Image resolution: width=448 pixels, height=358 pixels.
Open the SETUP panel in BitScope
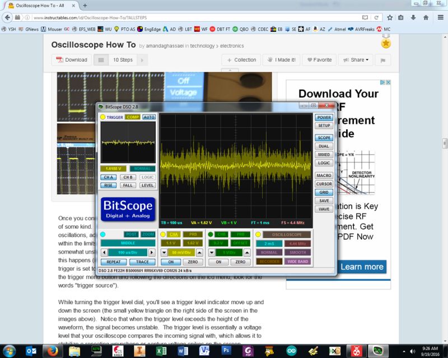[324, 125]
